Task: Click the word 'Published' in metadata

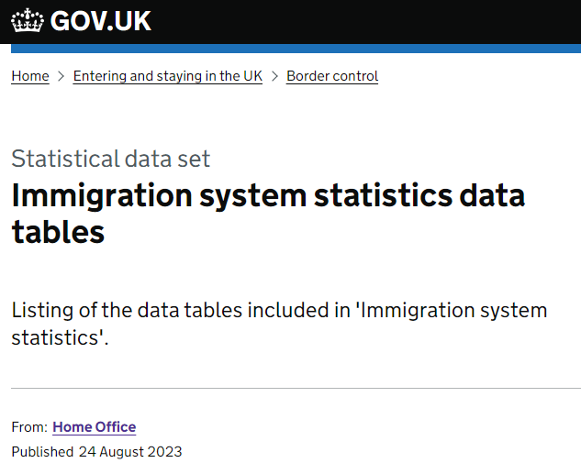Action: (42, 452)
